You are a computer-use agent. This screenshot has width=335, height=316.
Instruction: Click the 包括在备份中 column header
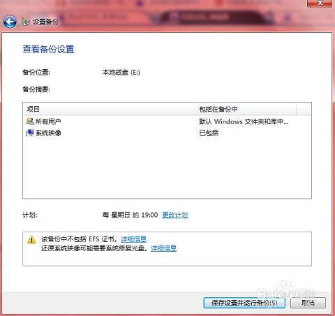(246, 109)
